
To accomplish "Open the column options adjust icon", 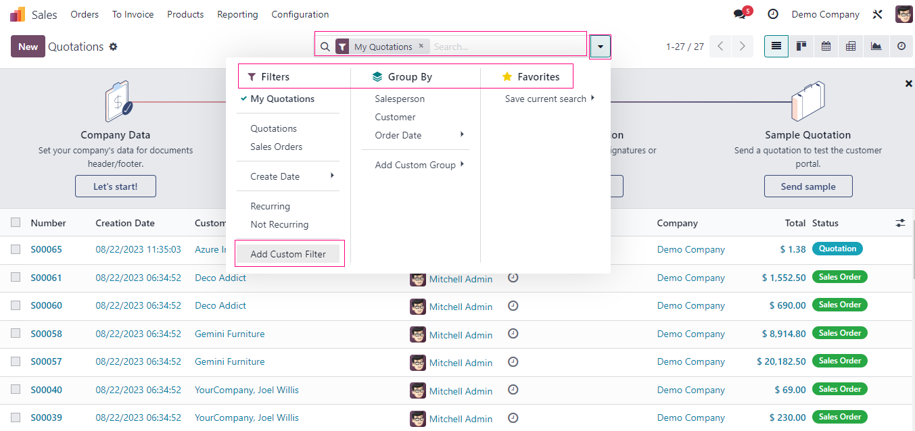I will click(x=900, y=223).
